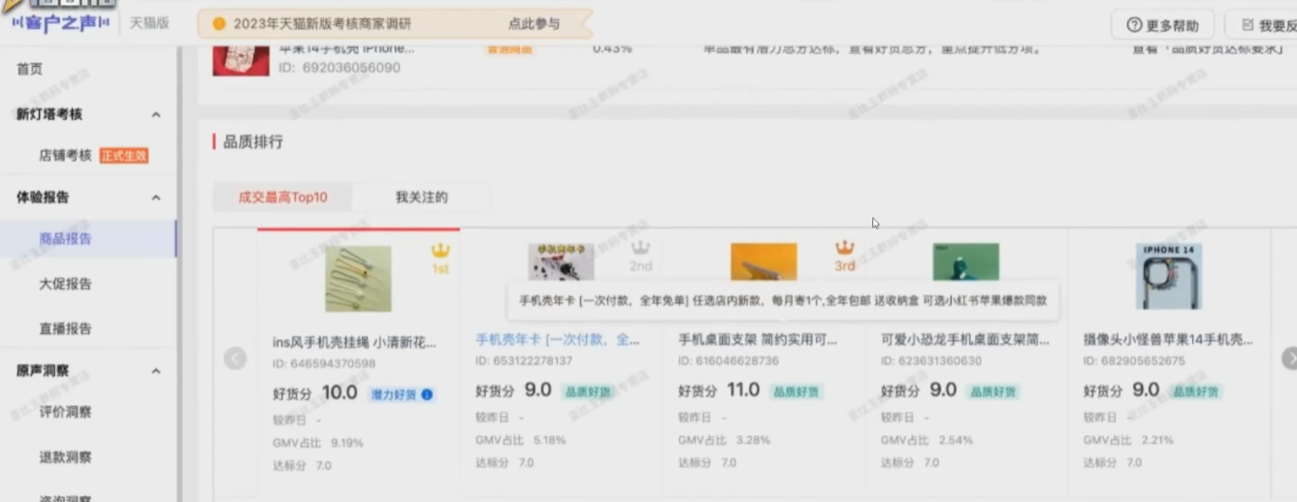Switch to the 我关注的 tab
This screenshot has width=1297, height=502.
coord(421,198)
